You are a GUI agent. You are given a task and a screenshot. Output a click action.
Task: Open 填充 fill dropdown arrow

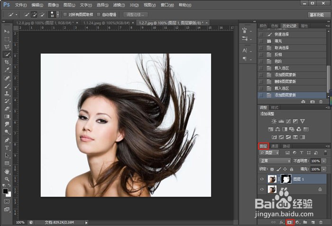324,169
